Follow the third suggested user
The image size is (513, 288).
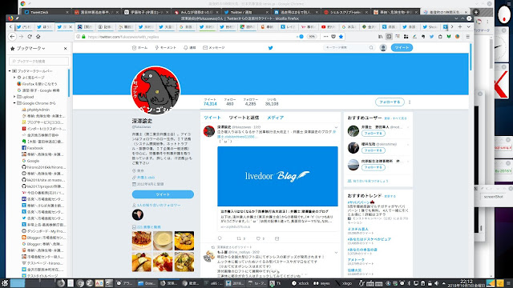tap(374, 167)
